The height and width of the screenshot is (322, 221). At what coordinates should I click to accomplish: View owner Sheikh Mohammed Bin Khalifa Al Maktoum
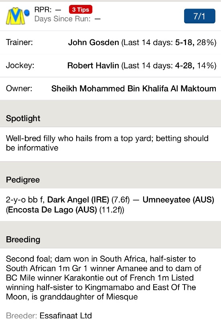134,89
